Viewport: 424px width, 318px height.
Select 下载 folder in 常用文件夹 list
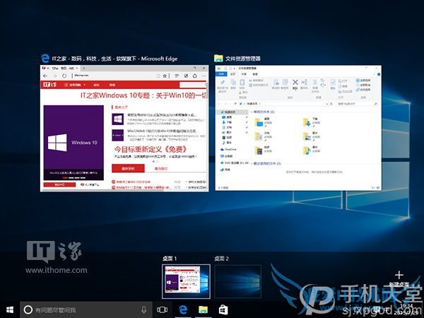312,122
